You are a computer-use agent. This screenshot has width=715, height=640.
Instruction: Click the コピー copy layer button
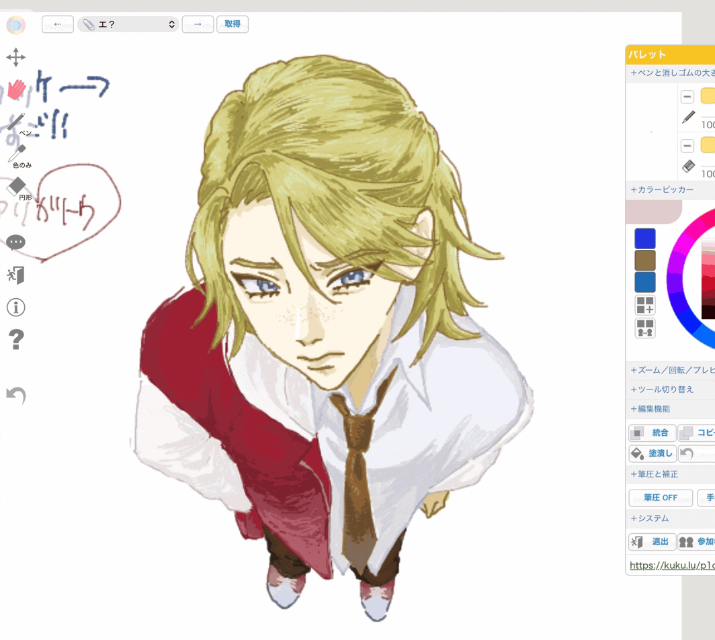coord(696,432)
